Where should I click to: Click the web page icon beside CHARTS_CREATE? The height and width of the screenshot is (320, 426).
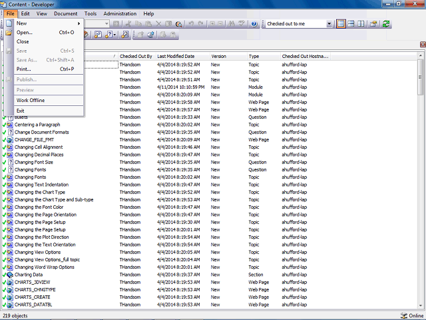point(10,297)
